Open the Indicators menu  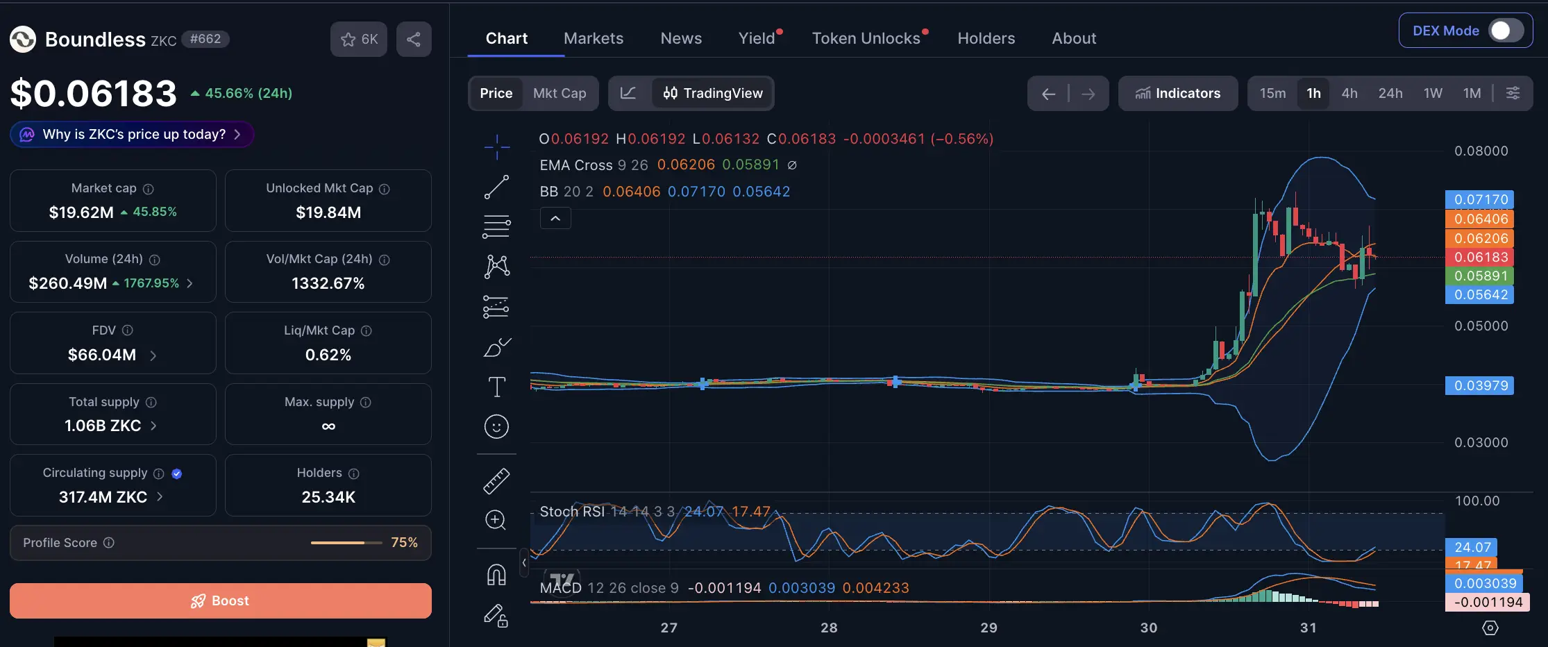tap(1178, 93)
